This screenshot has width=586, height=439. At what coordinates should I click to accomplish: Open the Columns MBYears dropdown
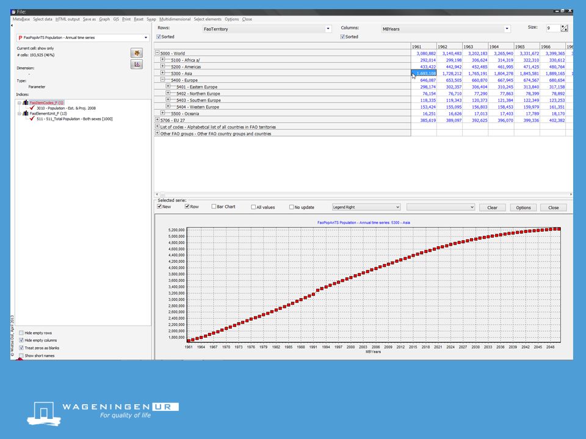tap(507, 29)
